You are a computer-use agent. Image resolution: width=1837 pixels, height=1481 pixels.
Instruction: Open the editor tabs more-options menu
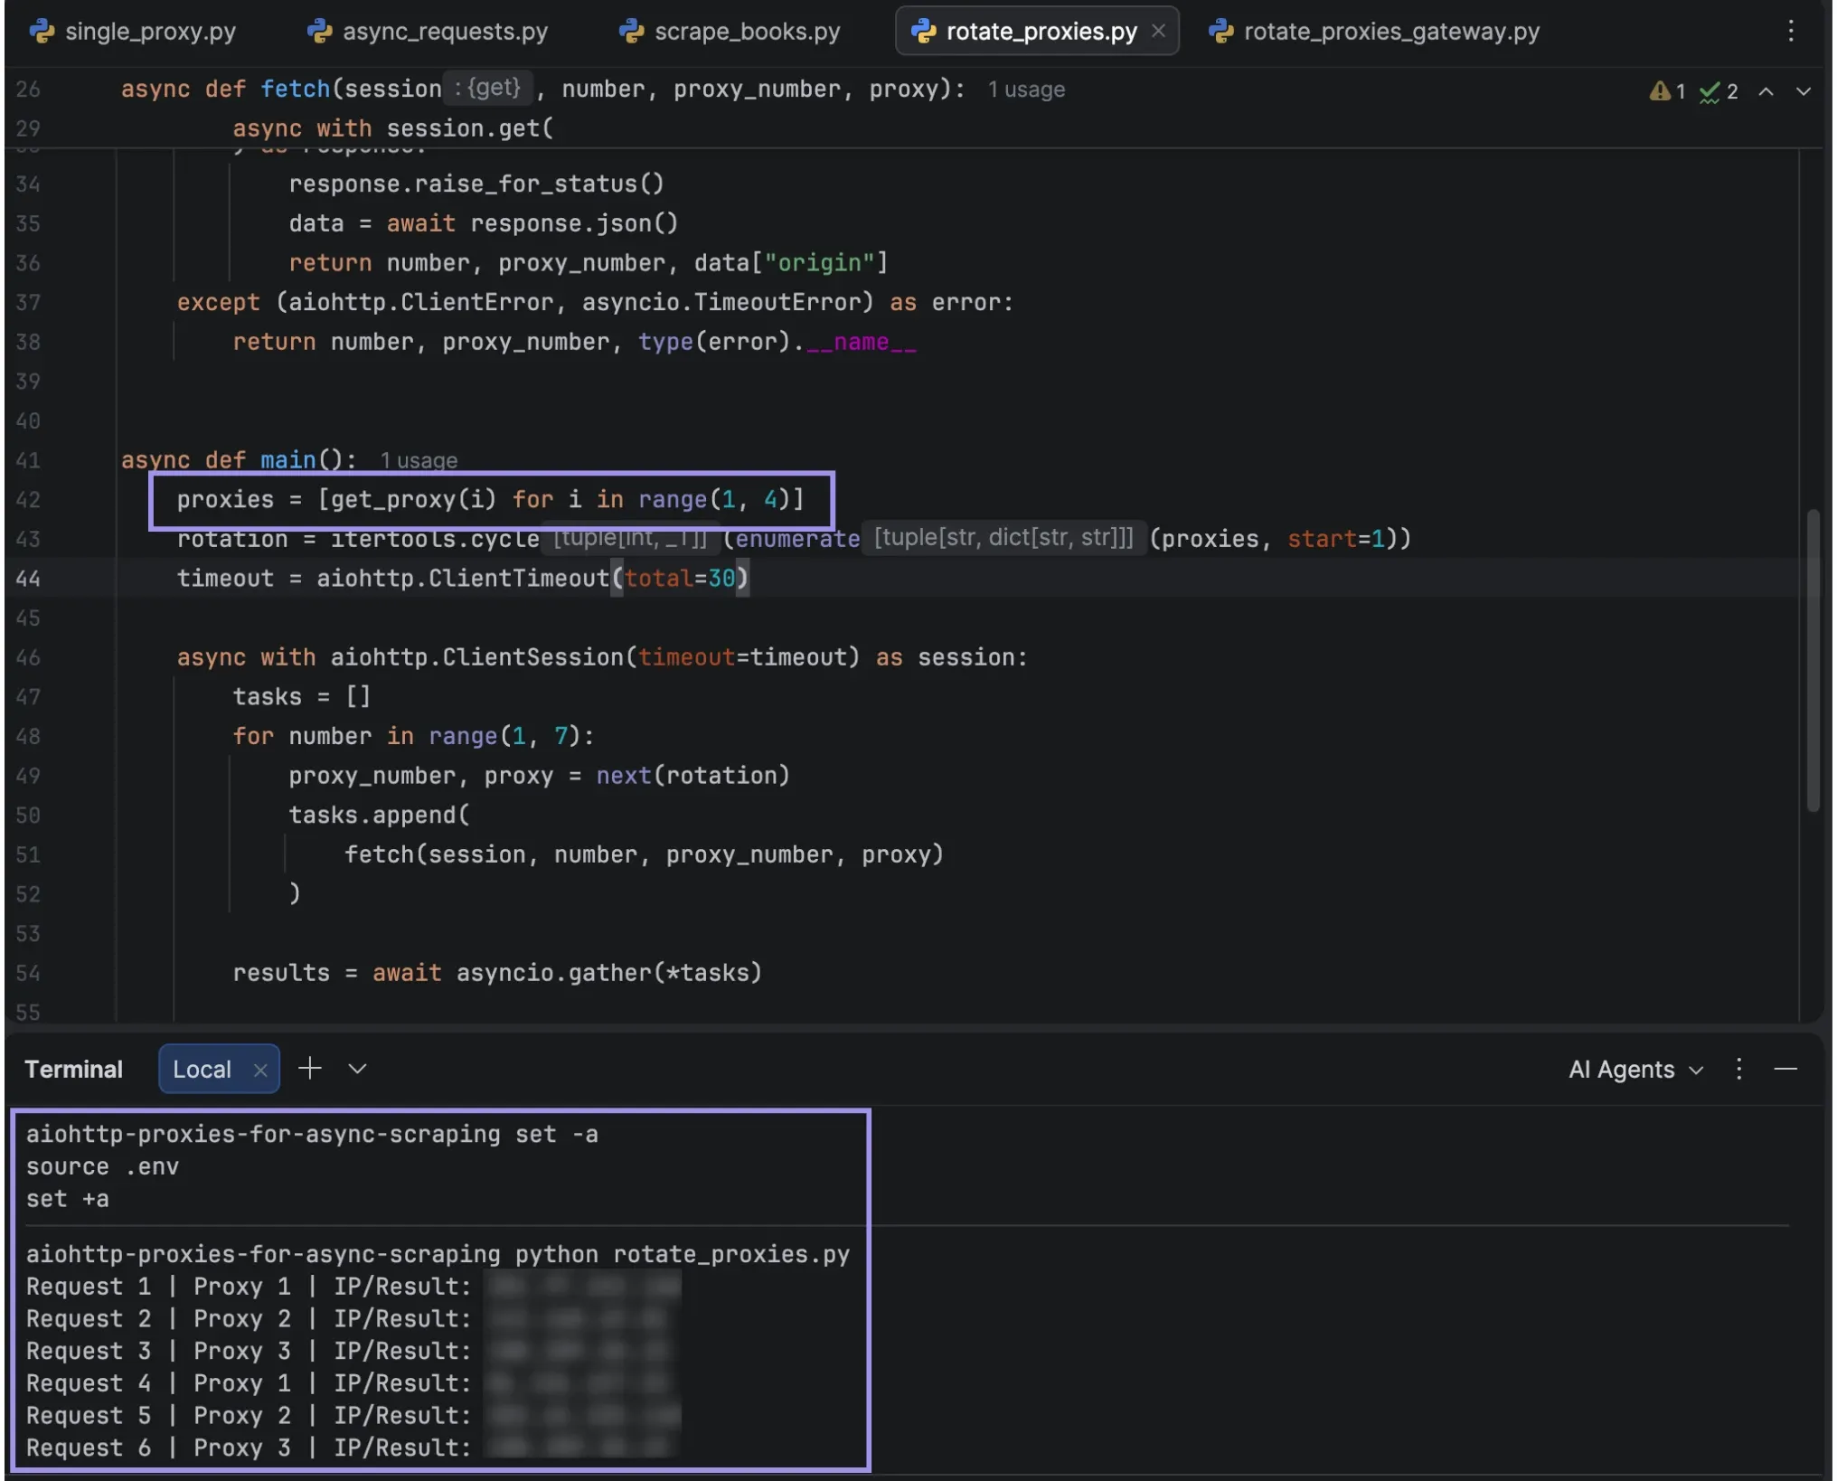coord(1790,32)
